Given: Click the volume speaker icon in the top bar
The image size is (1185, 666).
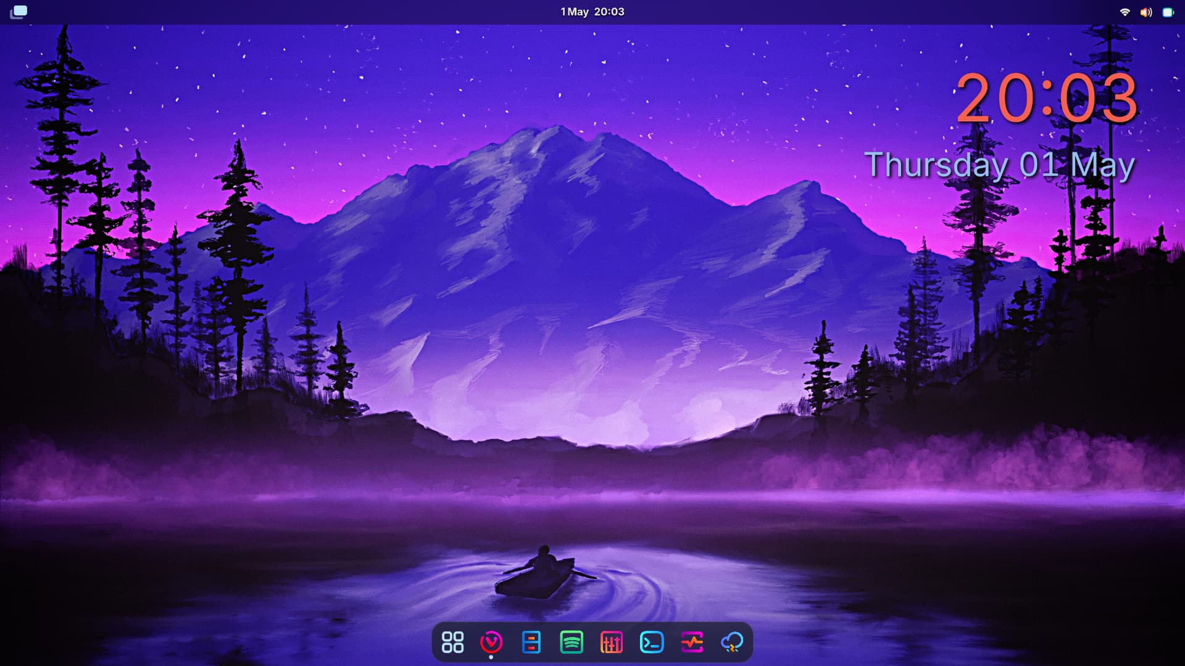Looking at the screenshot, I should (x=1146, y=12).
